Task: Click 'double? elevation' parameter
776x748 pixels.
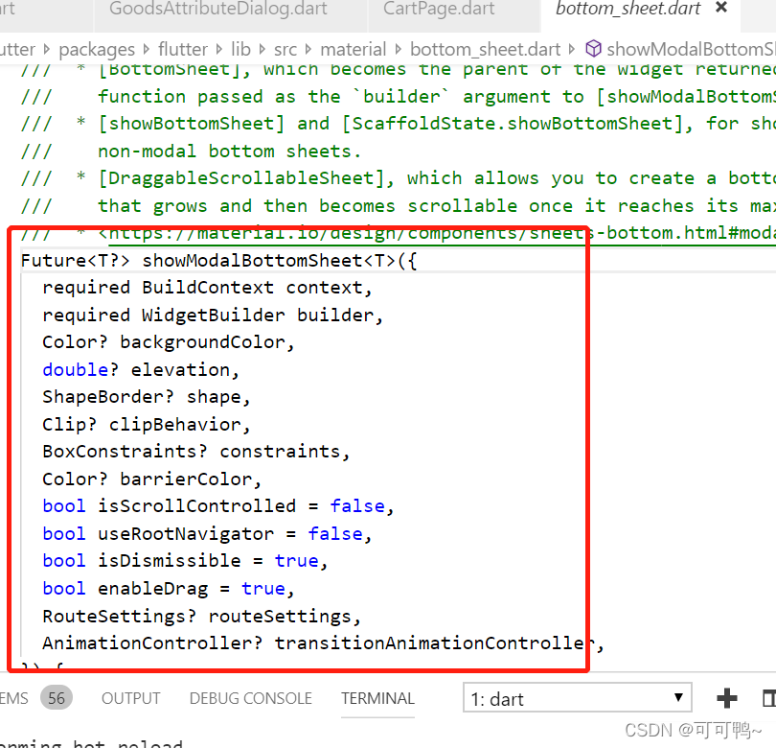Action: click(141, 370)
